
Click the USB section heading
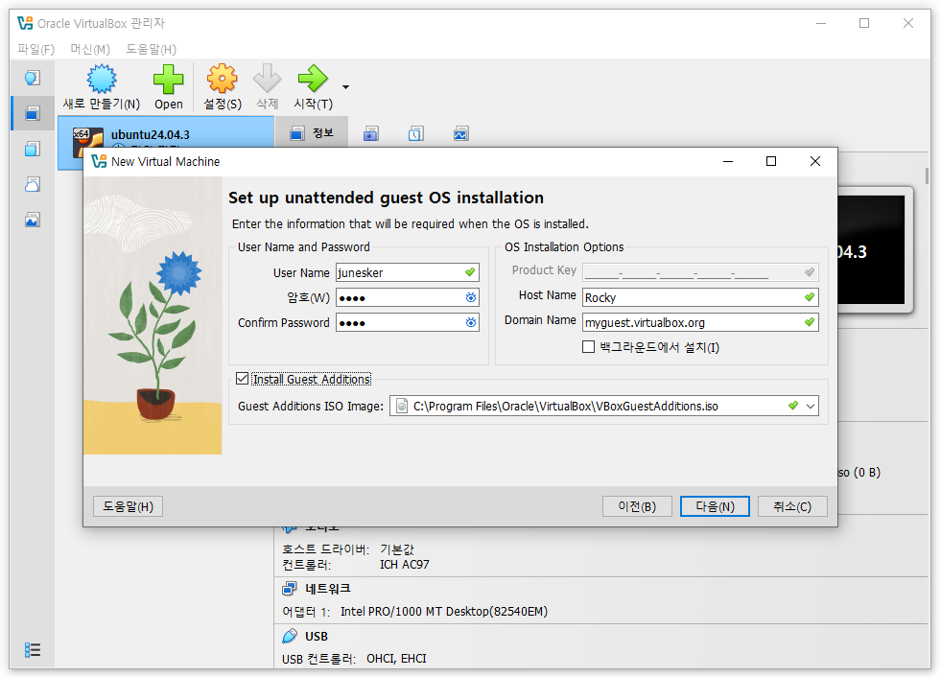coord(317,636)
